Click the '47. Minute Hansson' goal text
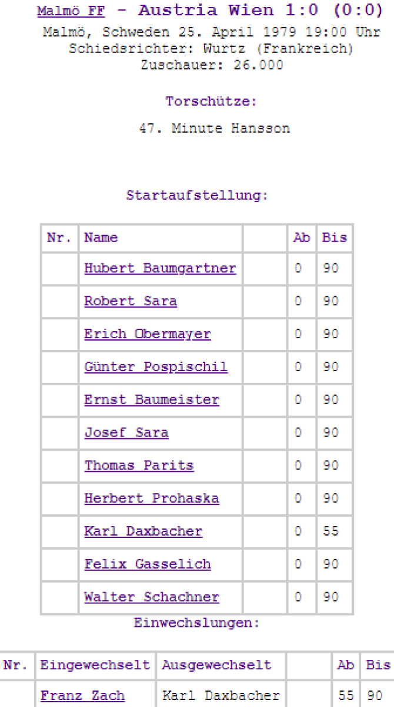This screenshot has width=394, height=707. (x=214, y=128)
